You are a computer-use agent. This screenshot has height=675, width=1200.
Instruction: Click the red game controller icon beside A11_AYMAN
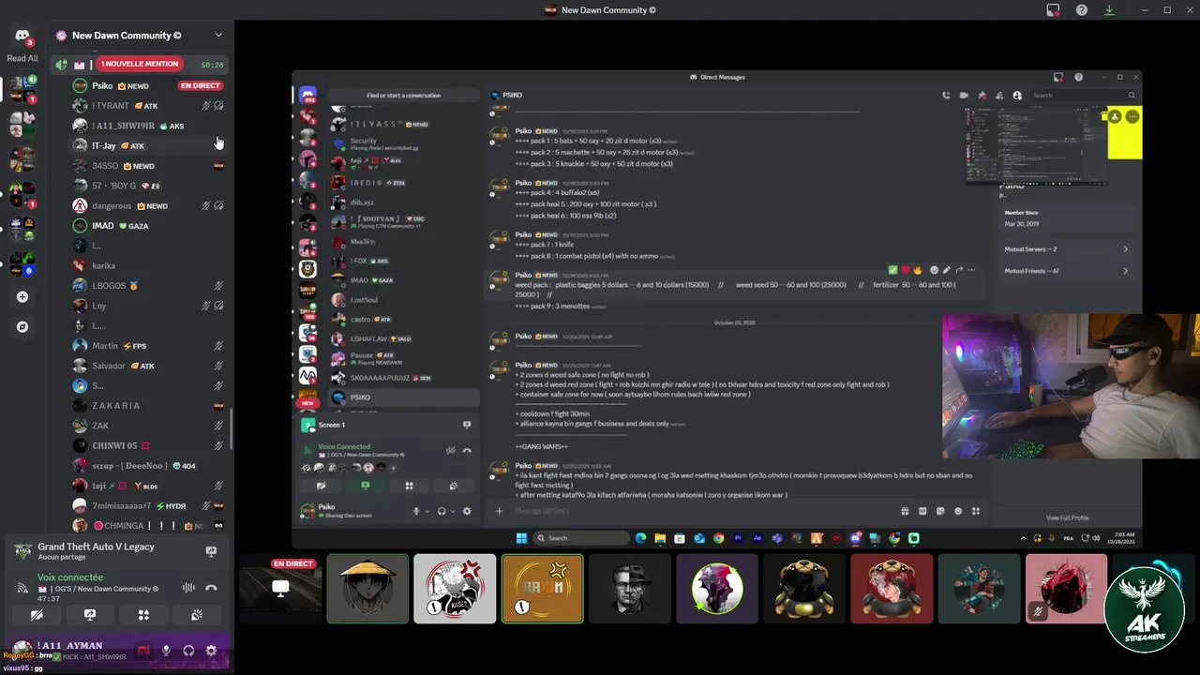[143, 650]
